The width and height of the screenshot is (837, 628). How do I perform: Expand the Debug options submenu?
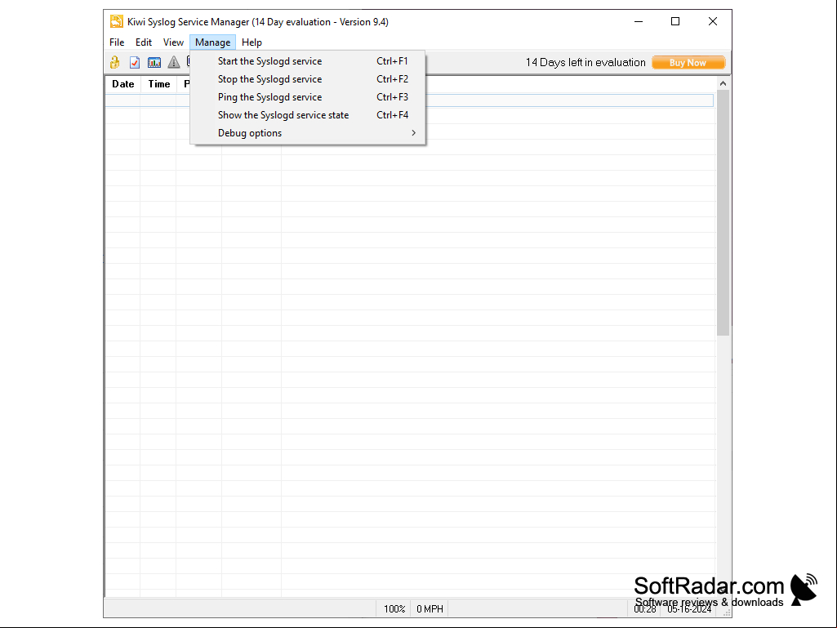[308, 133]
